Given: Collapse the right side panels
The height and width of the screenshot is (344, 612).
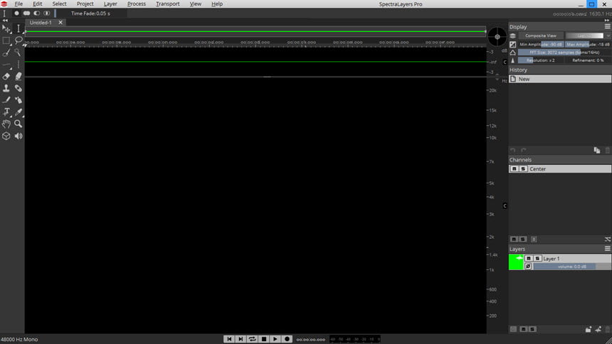Looking at the screenshot, I should tap(607, 21).
